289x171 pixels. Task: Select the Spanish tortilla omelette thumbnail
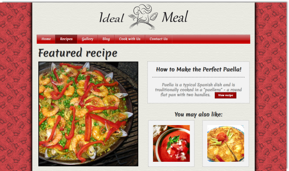(x=226, y=143)
